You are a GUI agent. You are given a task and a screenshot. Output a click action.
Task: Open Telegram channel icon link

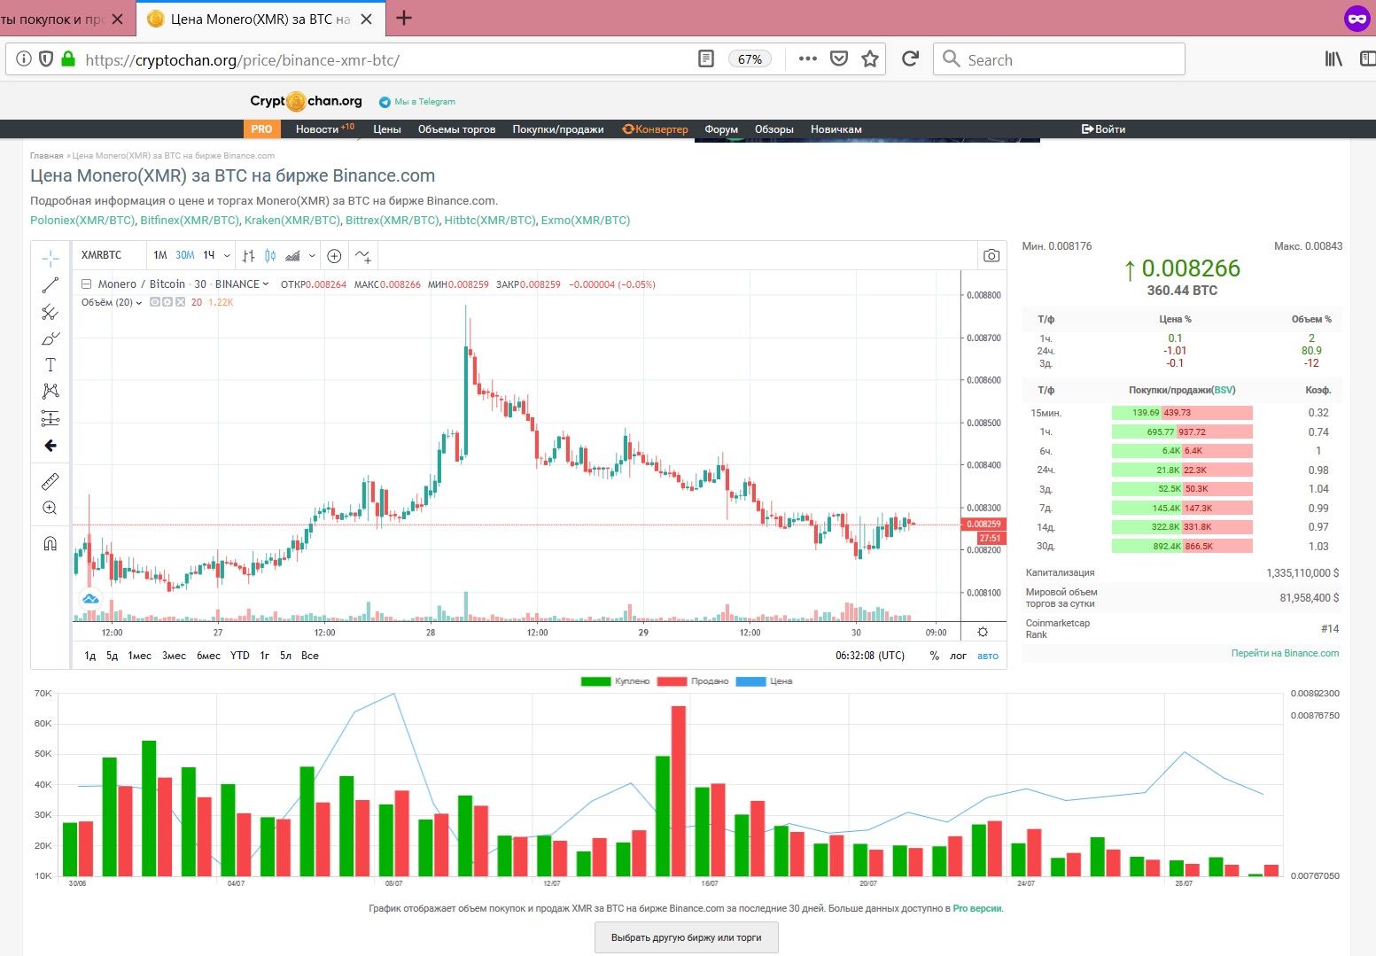pos(385,102)
